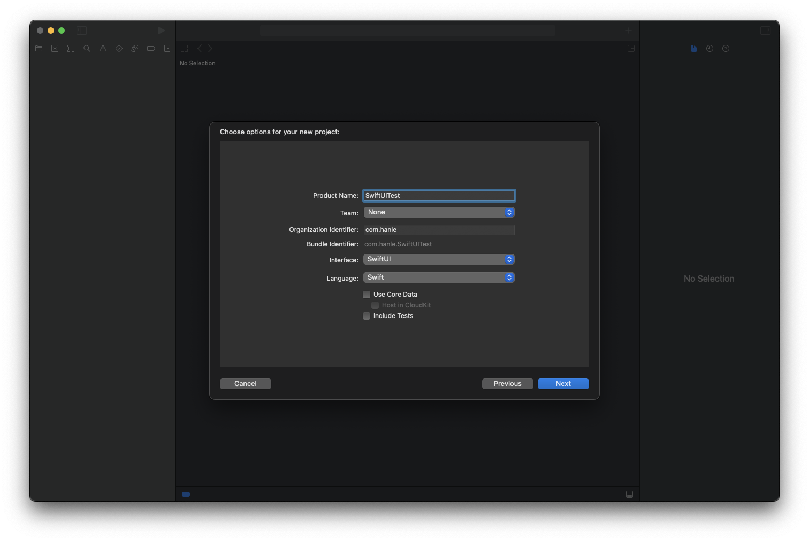Click the blue breakpoint tag in bottom bar
Image resolution: width=809 pixels, height=541 pixels.
(186, 494)
